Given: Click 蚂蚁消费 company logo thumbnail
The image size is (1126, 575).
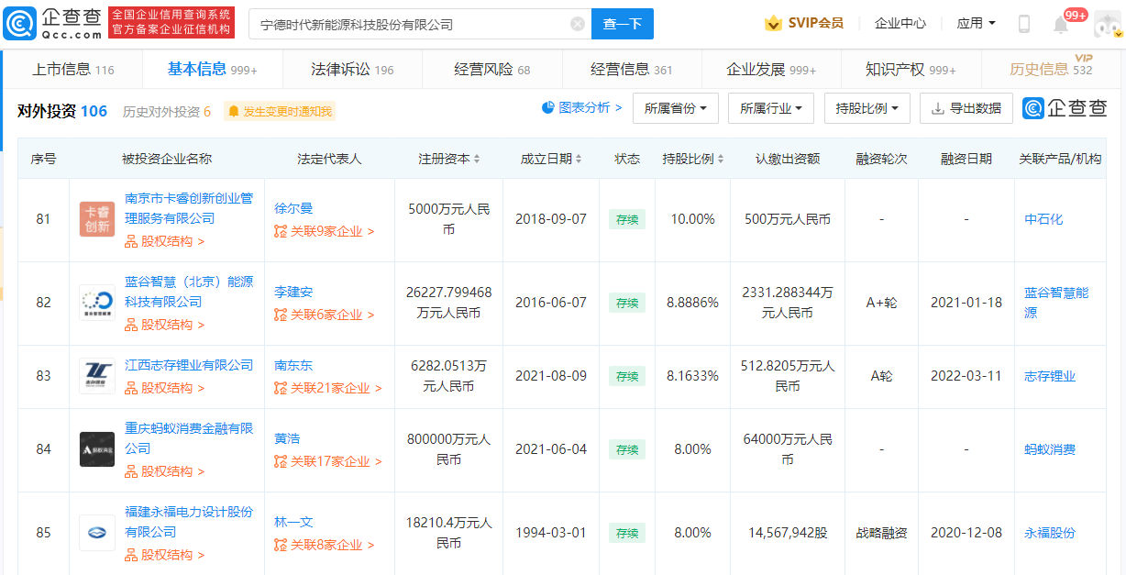Looking at the screenshot, I should (97, 449).
